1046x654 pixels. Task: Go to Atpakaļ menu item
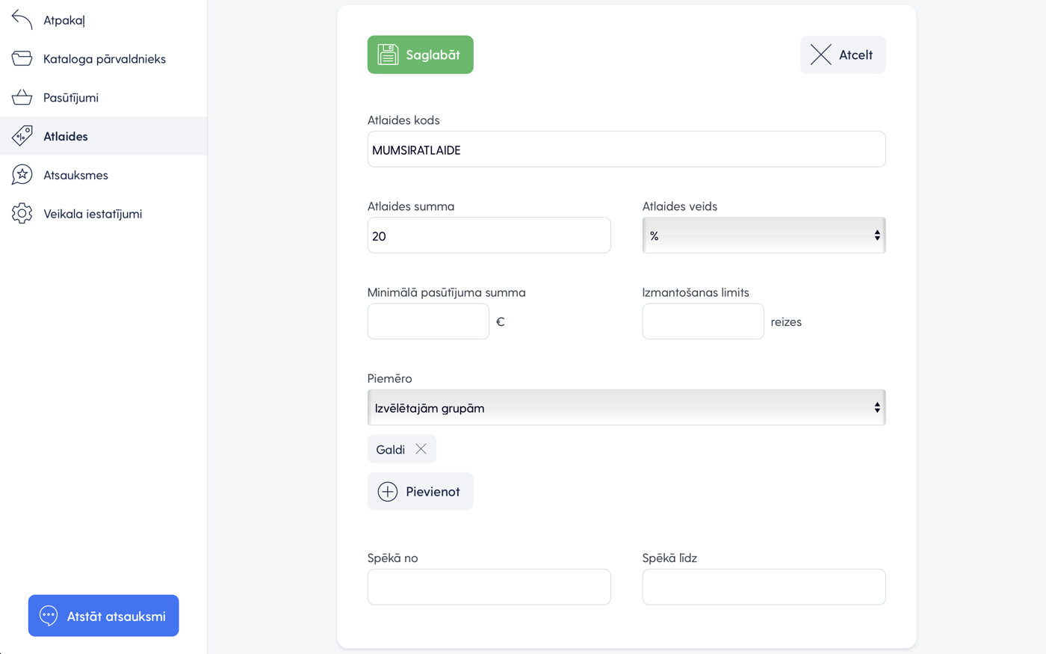(x=103, y=19)
